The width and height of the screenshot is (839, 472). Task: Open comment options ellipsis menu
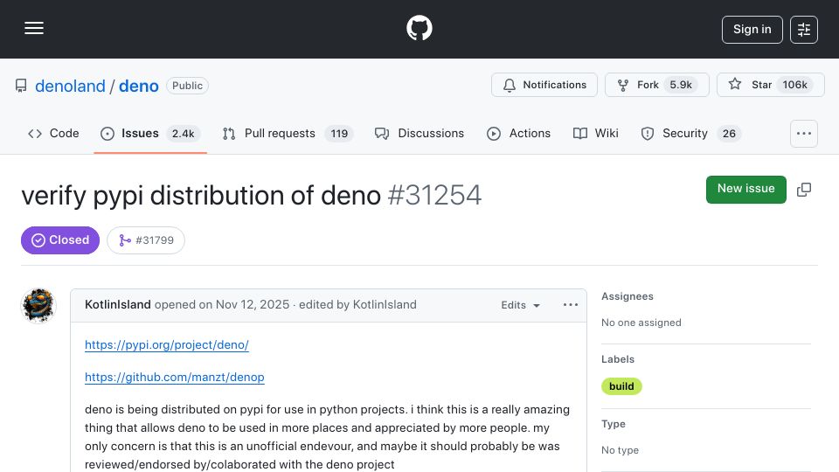571,305
